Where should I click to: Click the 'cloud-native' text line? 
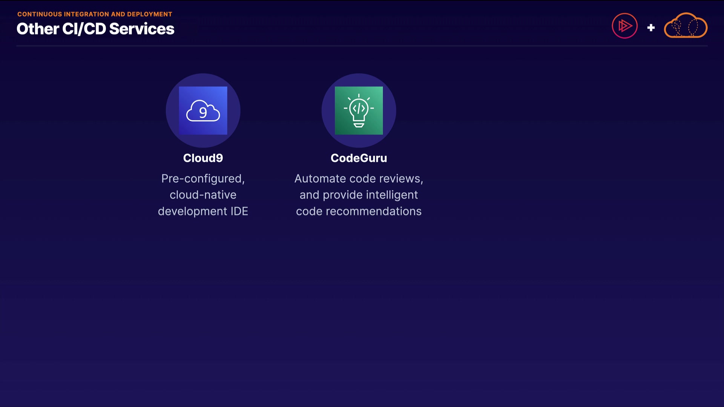[203, 195]
